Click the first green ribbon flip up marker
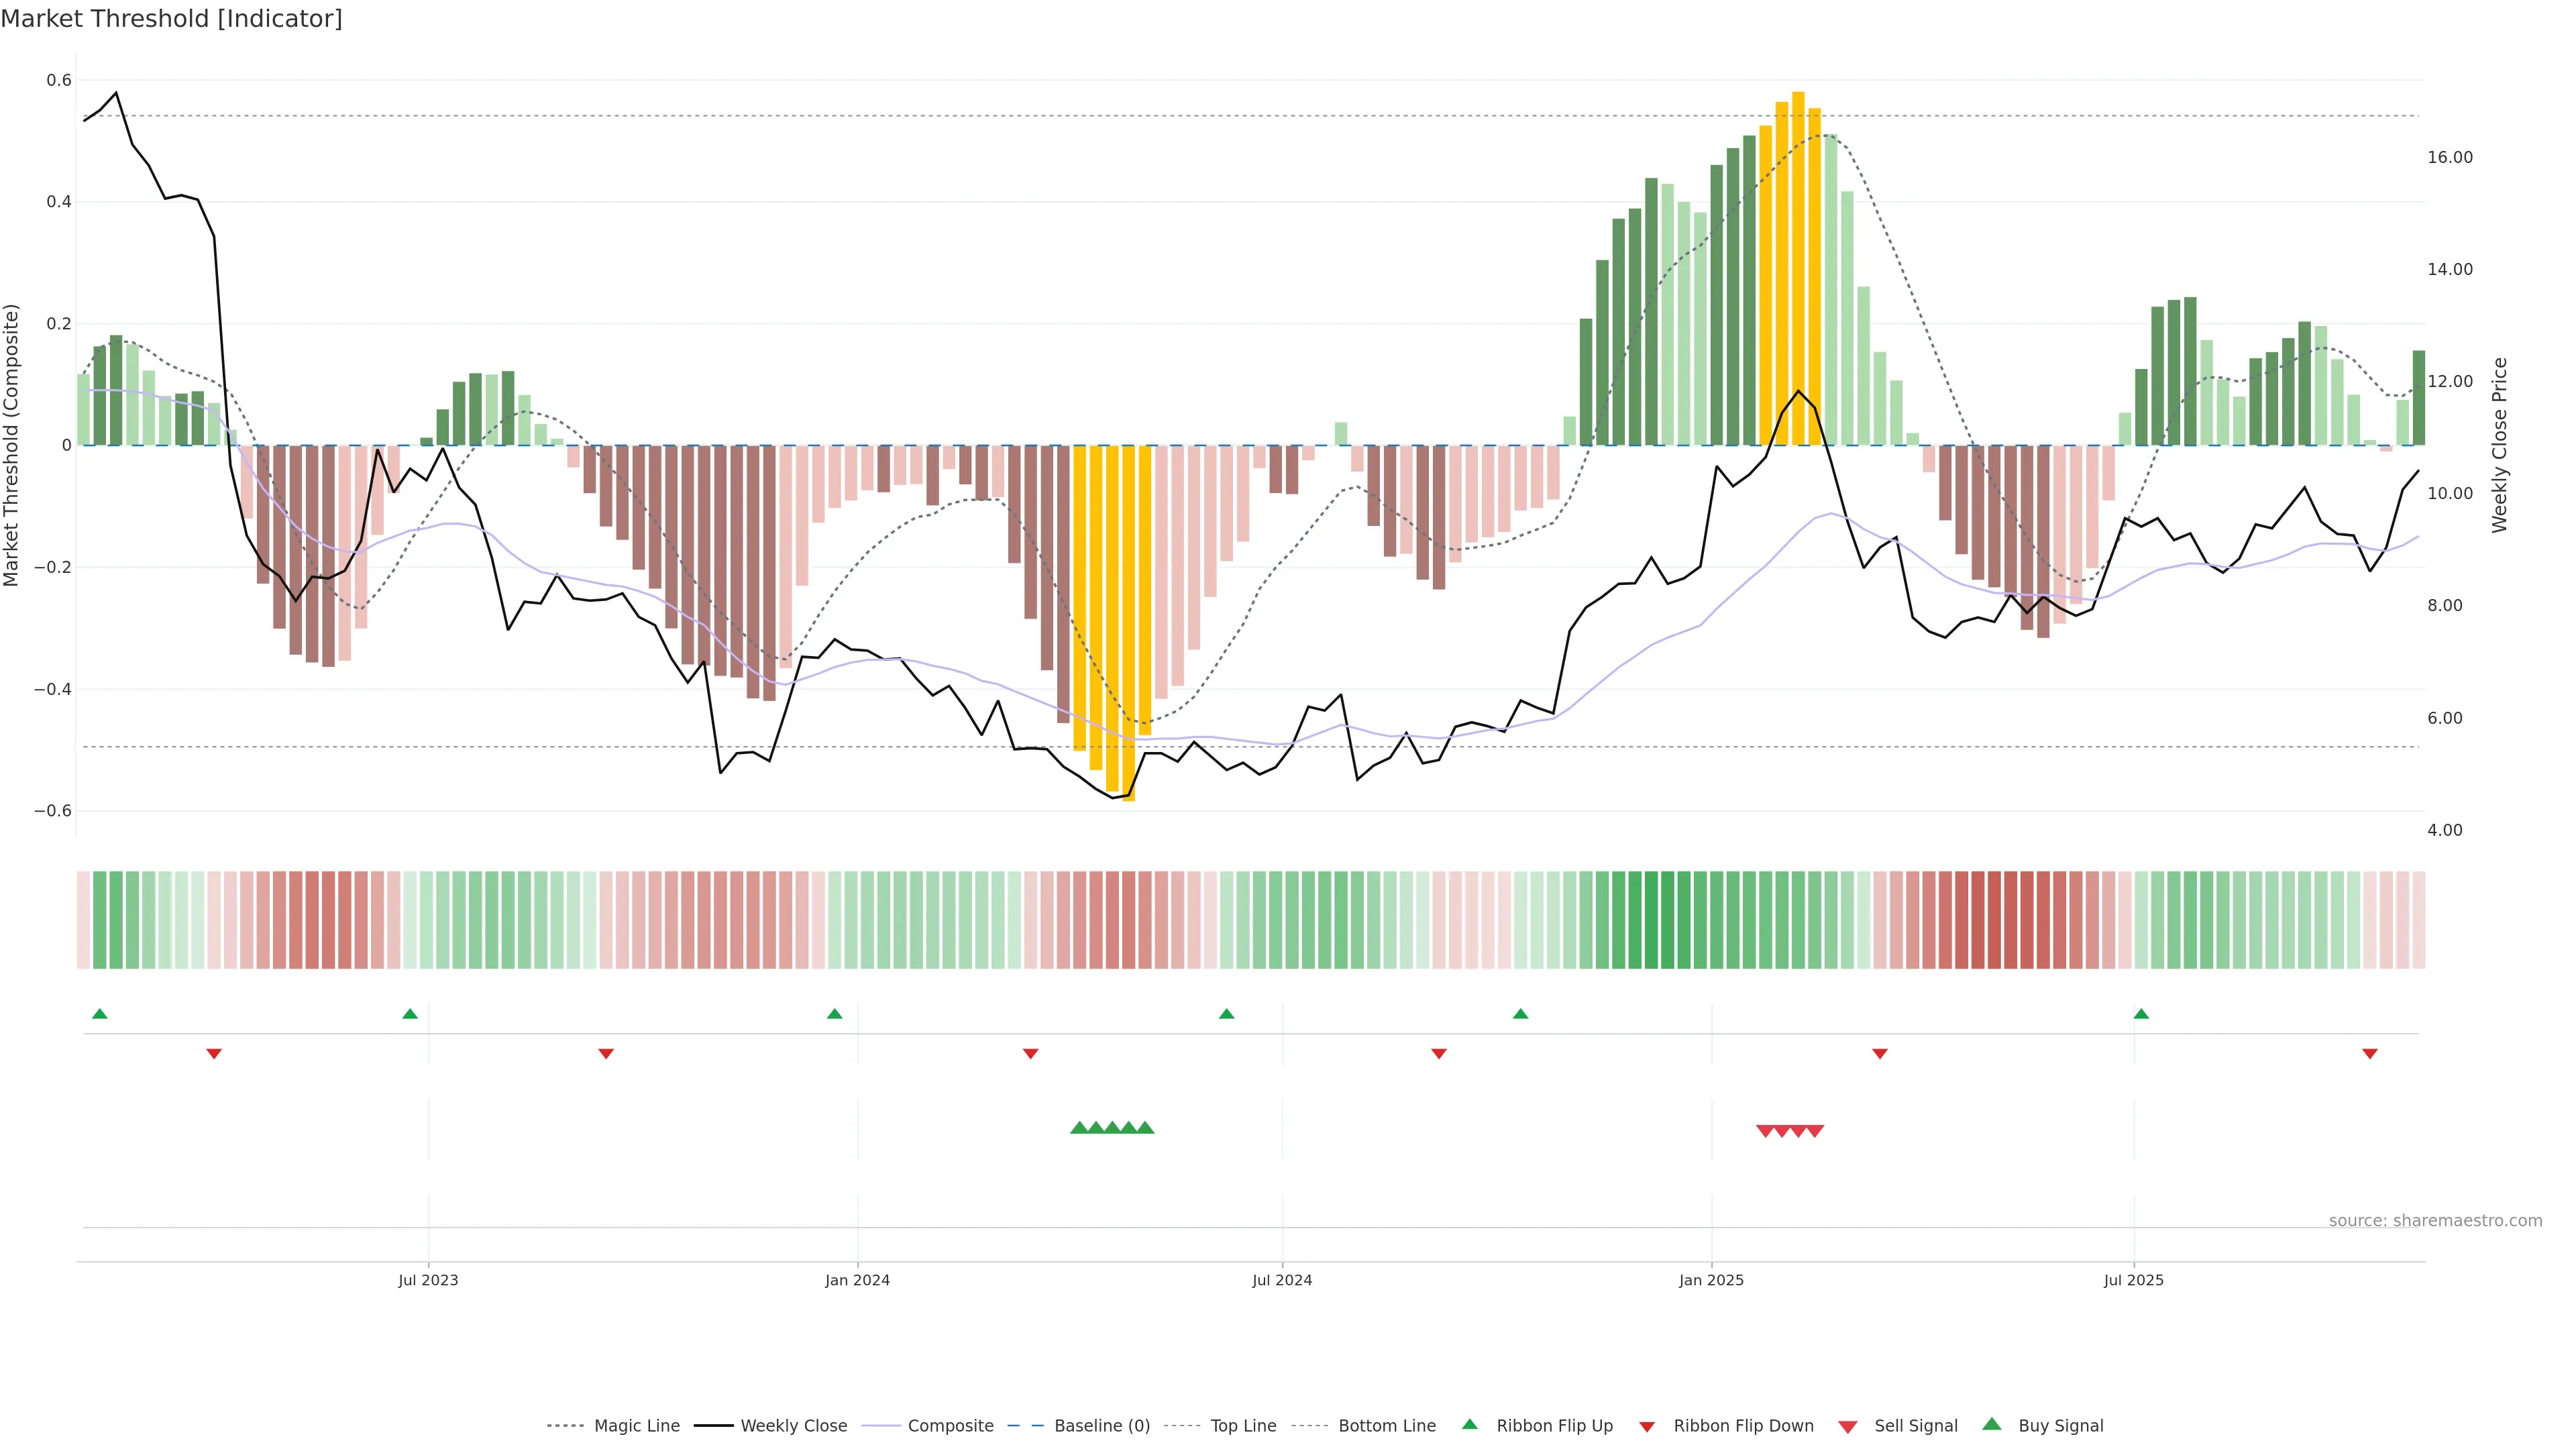This screenshot has height=1449, width=2576. point(100,1014)
